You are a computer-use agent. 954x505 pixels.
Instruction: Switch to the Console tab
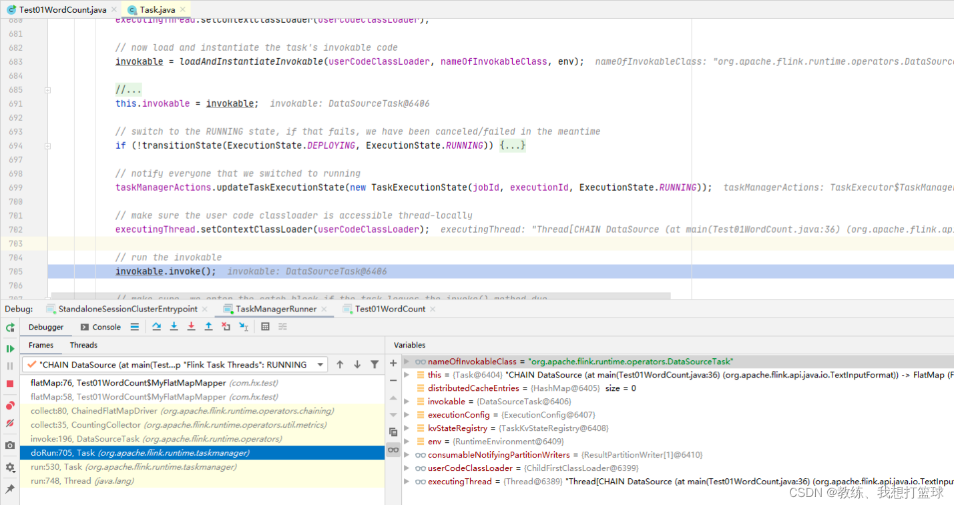101,327
